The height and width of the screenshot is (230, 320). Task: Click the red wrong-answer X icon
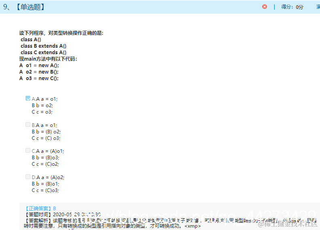pos(265,7)
